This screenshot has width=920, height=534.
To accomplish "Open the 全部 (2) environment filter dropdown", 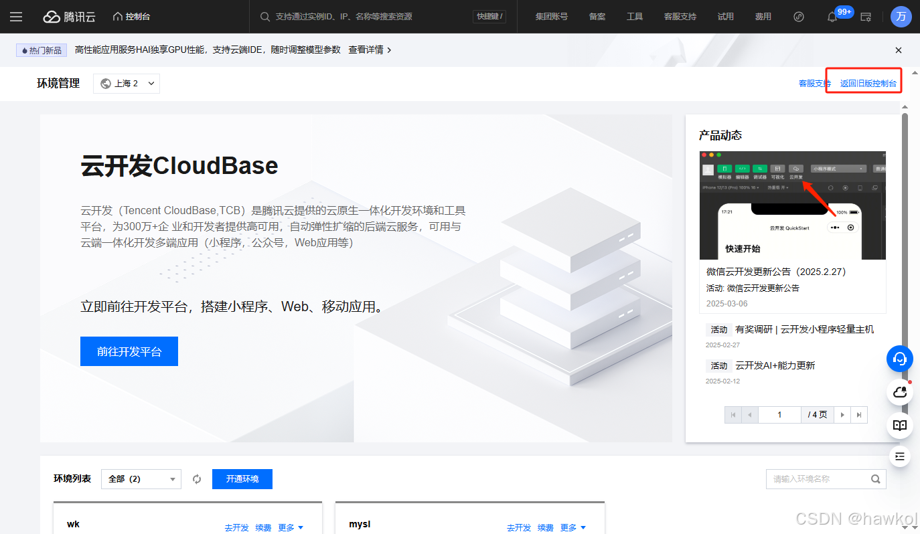I will 141,479.
